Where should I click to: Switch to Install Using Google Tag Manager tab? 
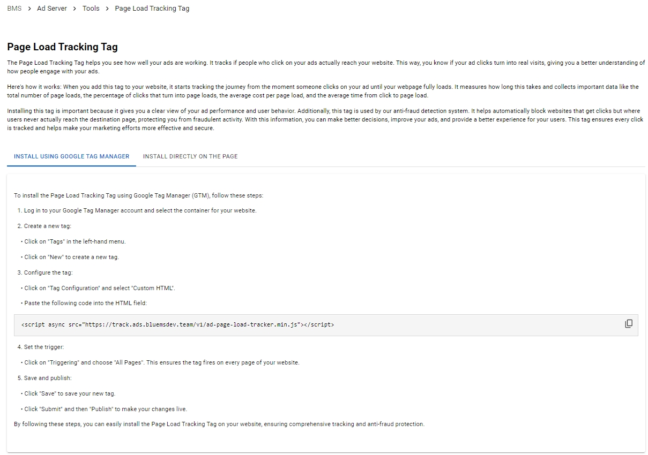(72, 156)
